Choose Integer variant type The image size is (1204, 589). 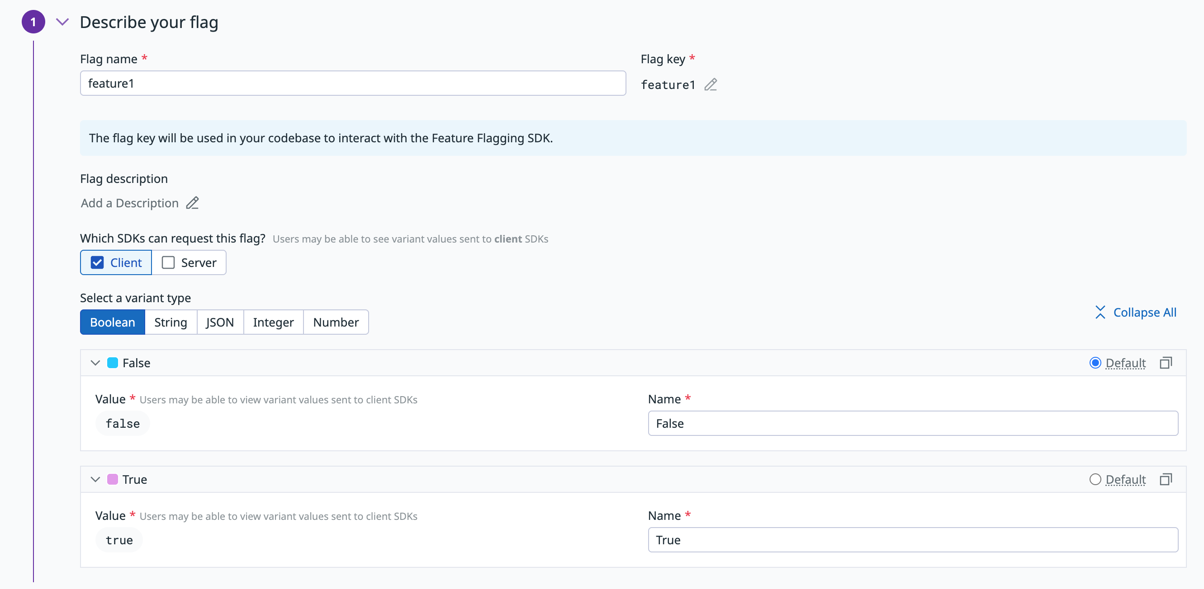click(273, 322)
